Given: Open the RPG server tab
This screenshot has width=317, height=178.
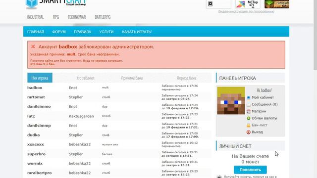Looking at the screenshot, I should (56, 17).
